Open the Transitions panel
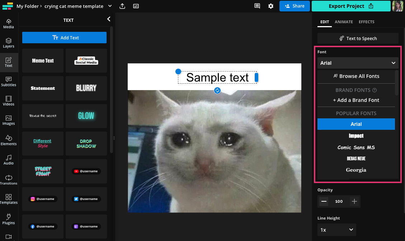Viewport: 405px width, 241px height. [8, 180]
